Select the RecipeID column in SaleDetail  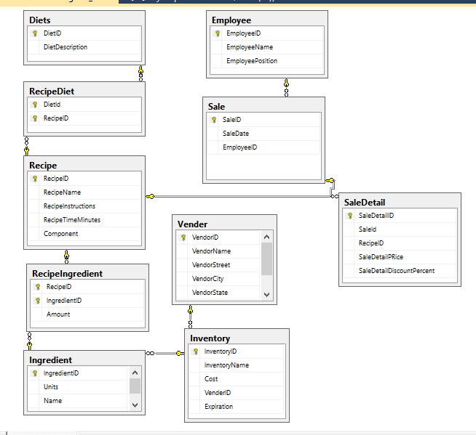(x=400, y=243)
